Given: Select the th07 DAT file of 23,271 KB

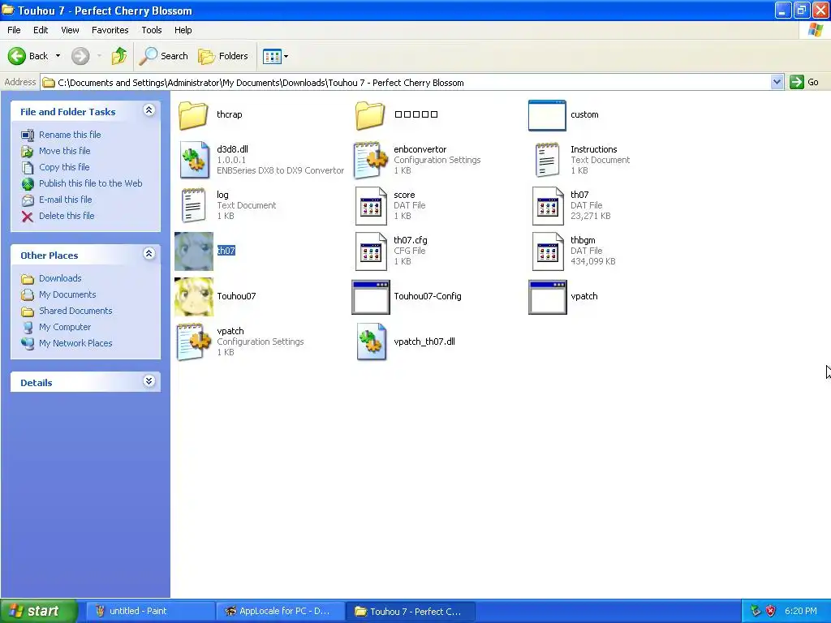Looking at the screenshot, I should pos(548,205).
